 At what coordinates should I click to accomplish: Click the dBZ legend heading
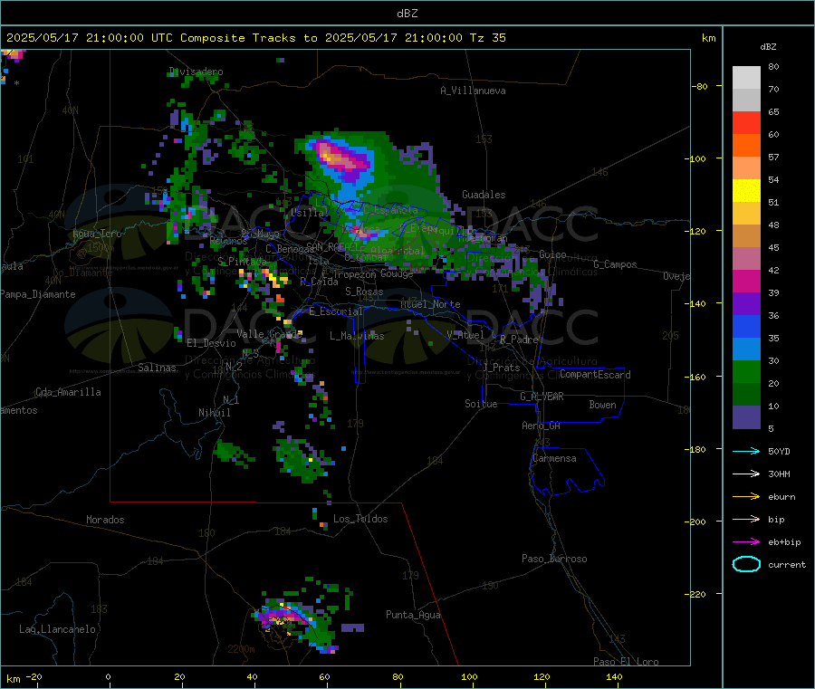pyautogui.click(x=768, y=47)
